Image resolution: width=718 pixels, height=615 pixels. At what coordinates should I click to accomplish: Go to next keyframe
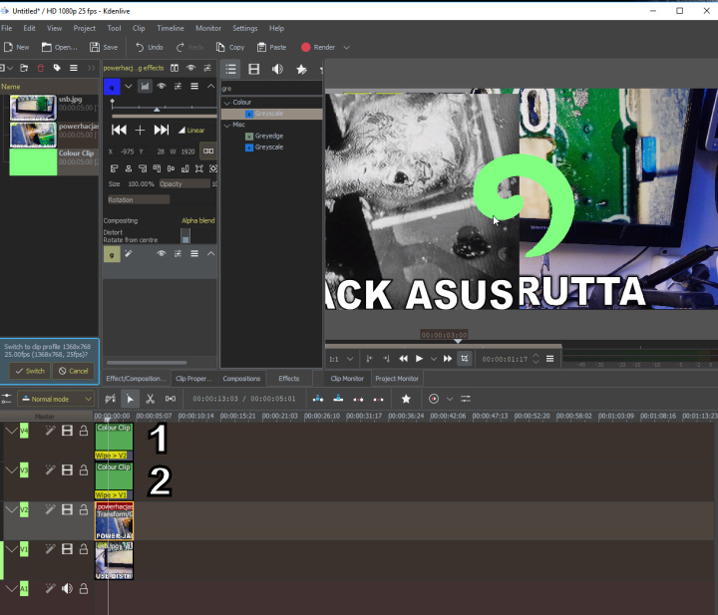(x=162, y=130)
